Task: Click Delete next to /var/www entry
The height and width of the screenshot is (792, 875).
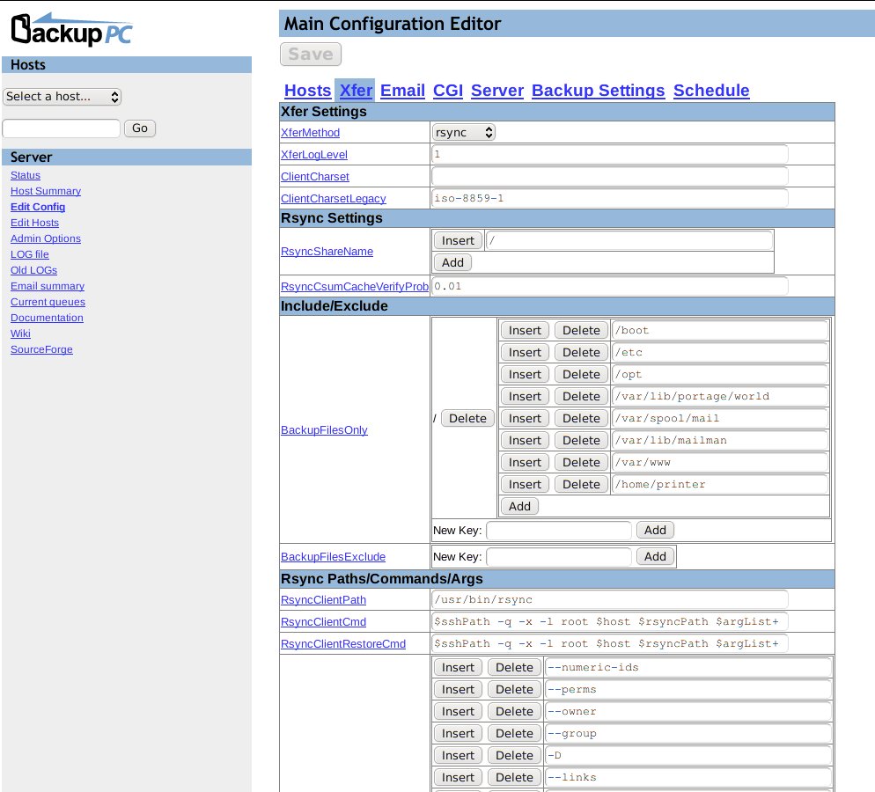Action: coord(581,462)
